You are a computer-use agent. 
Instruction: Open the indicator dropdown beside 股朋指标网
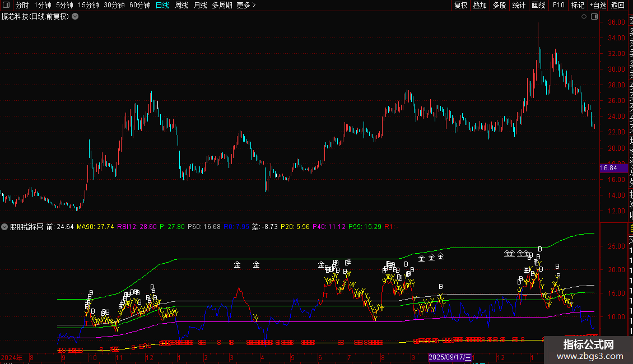click(x=4, y=227)
